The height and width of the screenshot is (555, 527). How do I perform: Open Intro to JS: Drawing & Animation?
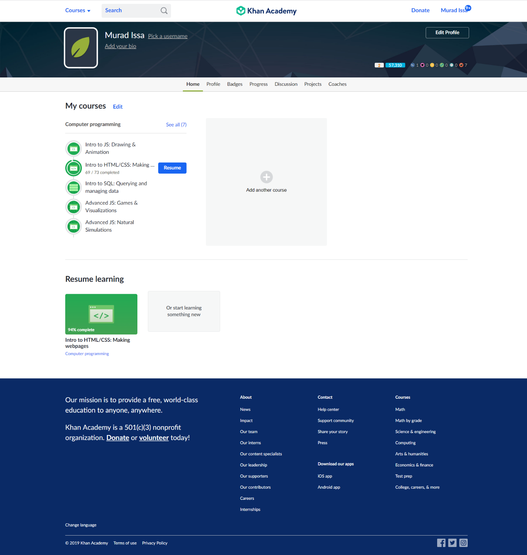111,148
